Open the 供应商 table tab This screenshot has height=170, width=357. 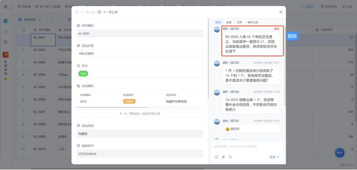24,7
